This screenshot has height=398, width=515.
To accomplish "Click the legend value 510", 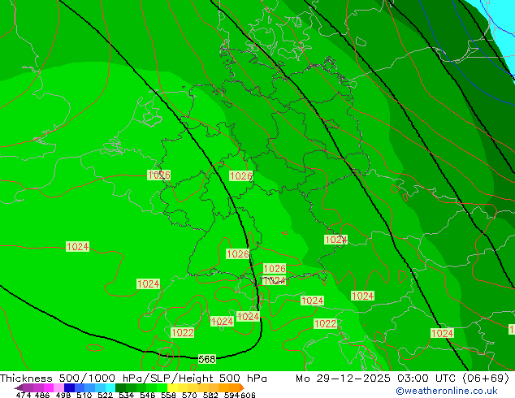I will (84, 395).
